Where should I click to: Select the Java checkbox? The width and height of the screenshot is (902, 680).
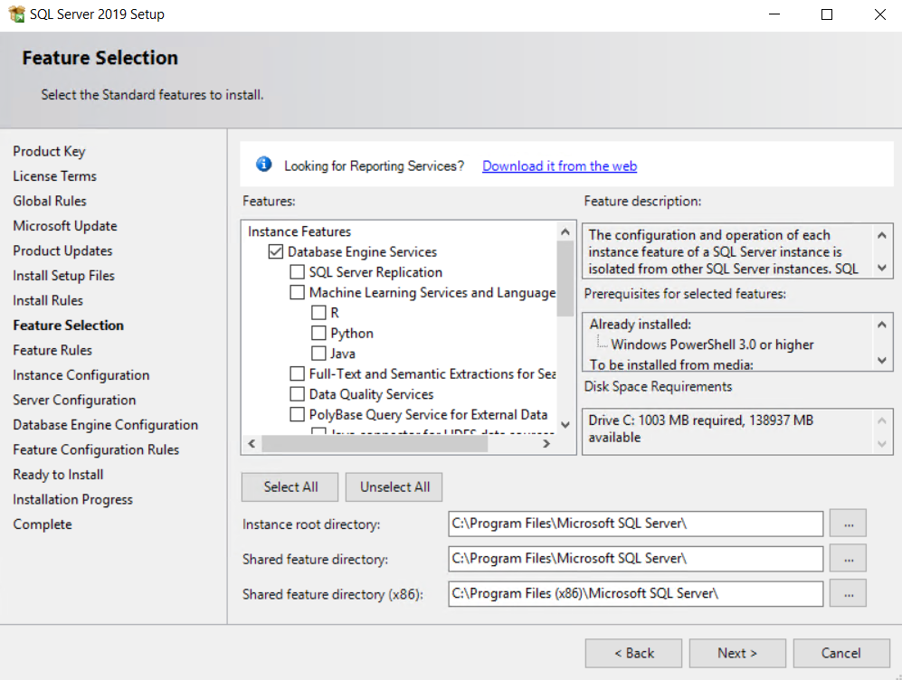point(318,354)
